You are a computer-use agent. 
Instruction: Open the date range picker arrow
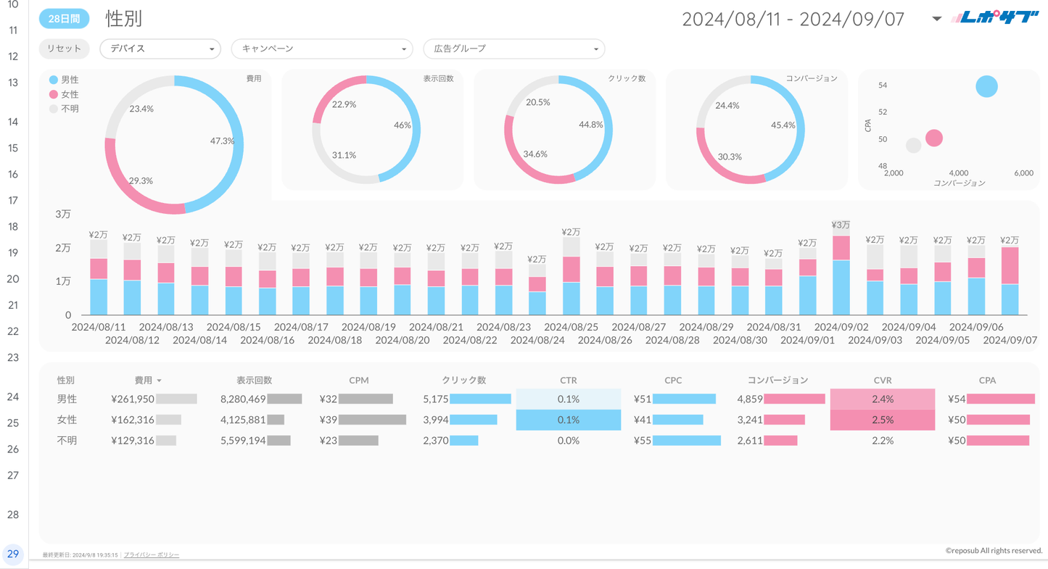936,19
